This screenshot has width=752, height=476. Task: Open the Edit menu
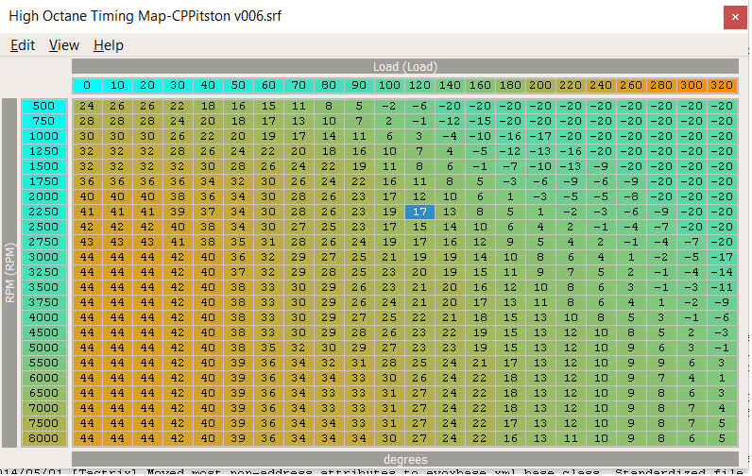[x=23, y=45]
